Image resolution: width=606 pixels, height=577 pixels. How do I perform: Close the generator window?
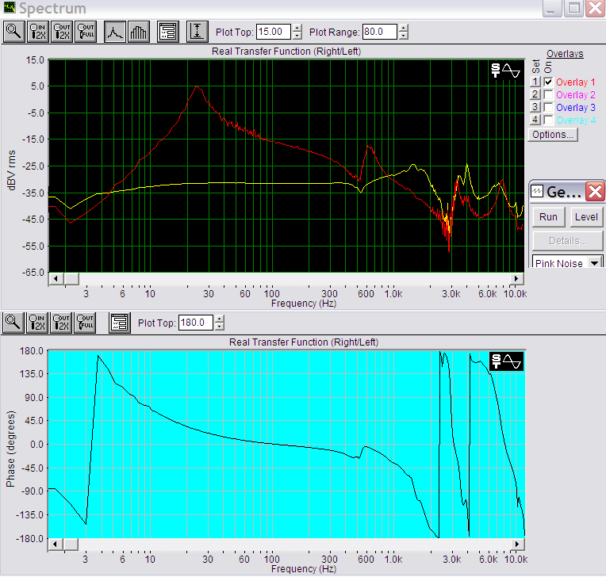point(595,191)
